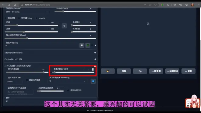Click the Zip button
Viewport: 201px width, 113px height.
coord(140,71)
